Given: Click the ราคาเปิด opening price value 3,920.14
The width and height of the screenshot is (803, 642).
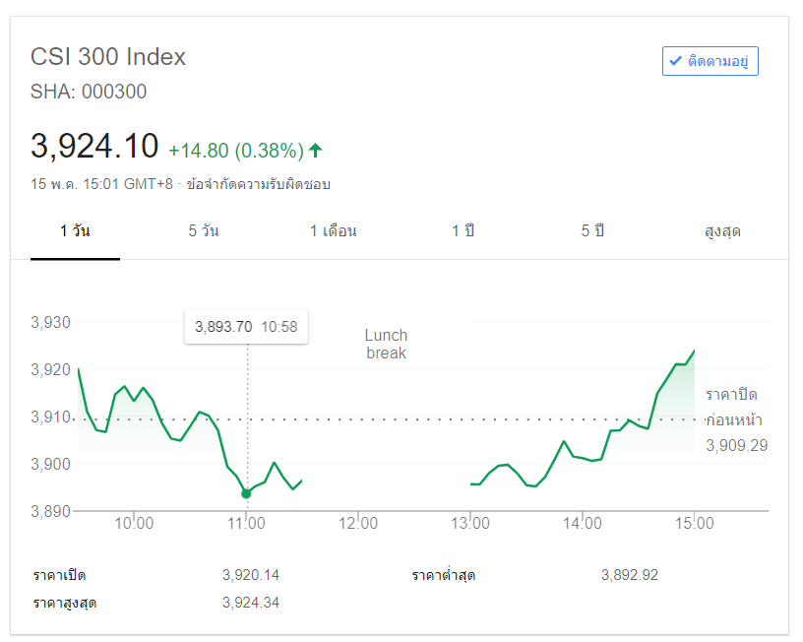Looking at the screenshot, I should point(251,575).
